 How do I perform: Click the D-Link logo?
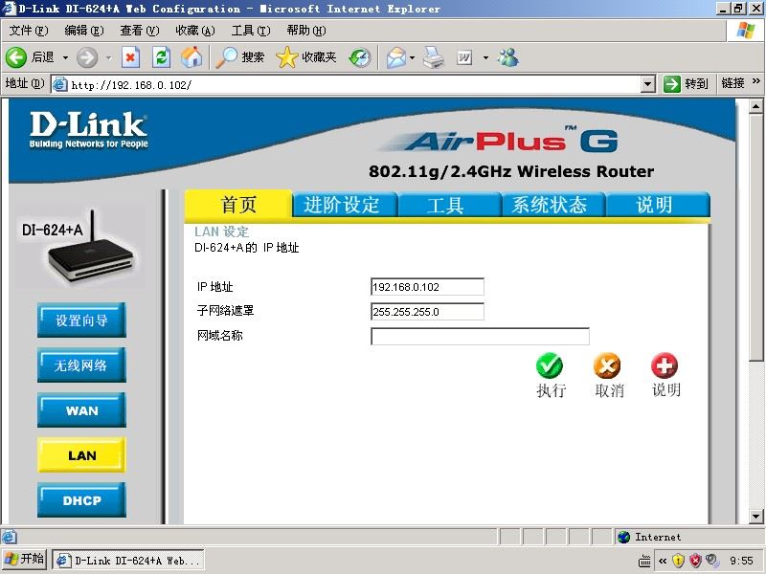88,130
